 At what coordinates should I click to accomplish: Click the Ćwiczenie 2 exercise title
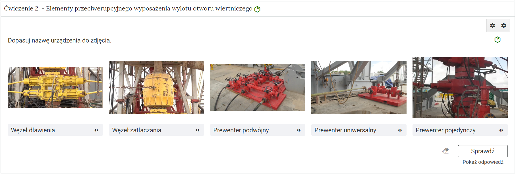[x=128, y=9]
